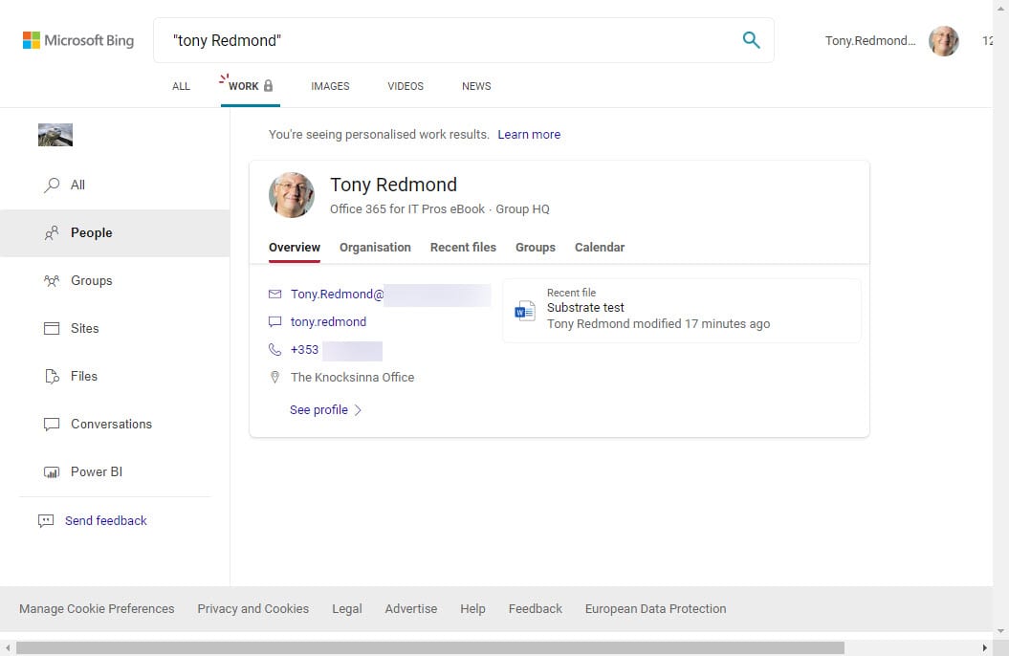Click the chat bubble icon beside tony.redmond
Image resolution: width=1009 pixels, height=656 pixels.
274,321
